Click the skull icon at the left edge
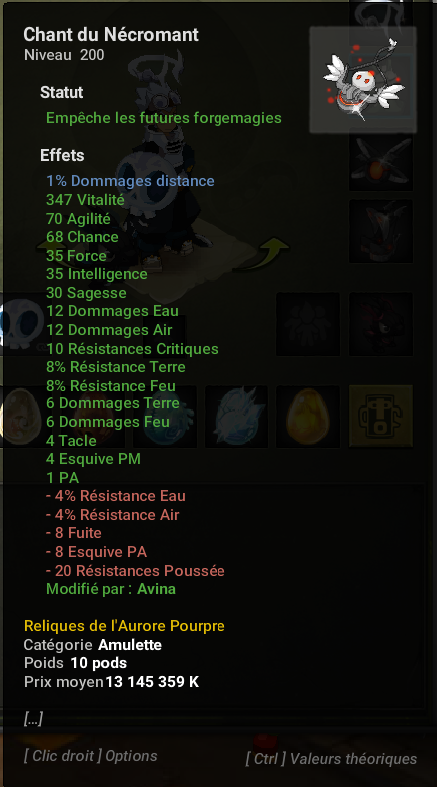437x787 pixels. click(x=19, y=324)
